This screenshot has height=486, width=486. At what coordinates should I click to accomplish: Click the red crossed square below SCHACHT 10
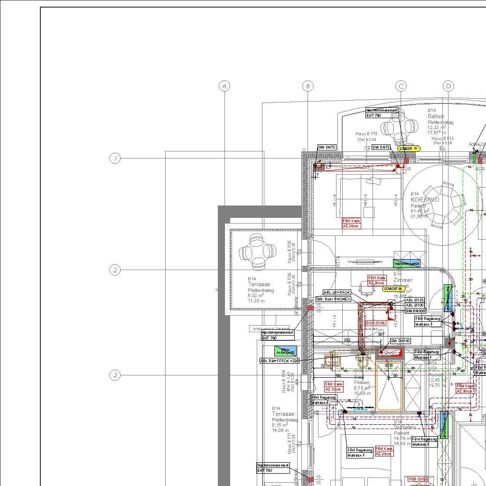[x=406, y=160]
